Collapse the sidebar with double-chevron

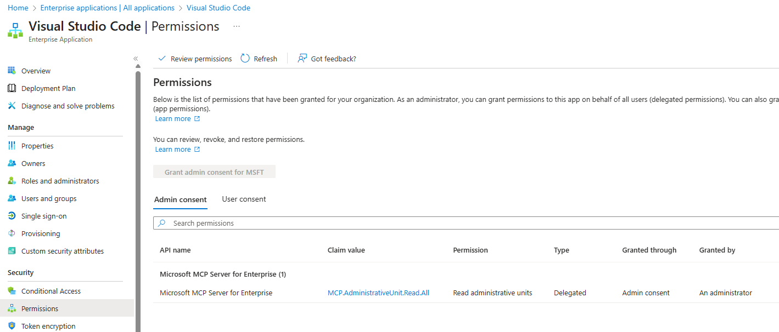click(x=136, y=59)
